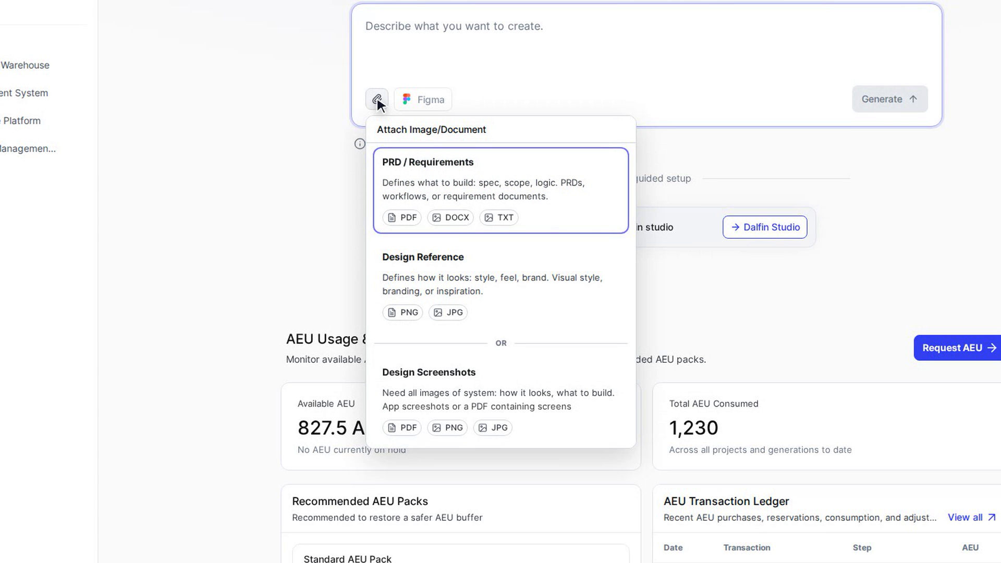Viewport: 1001px width, 563px height.
Task: Select the Design Reference option
Action: coord(500,285)
